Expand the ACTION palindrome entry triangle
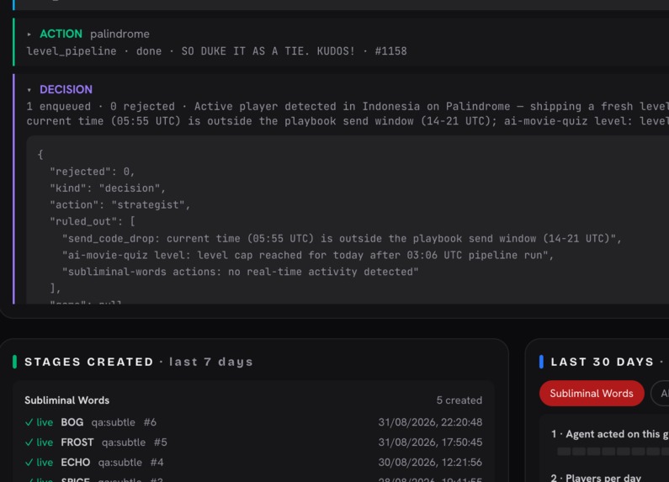Viewport: 669px width, 482px height. (29, 34)
